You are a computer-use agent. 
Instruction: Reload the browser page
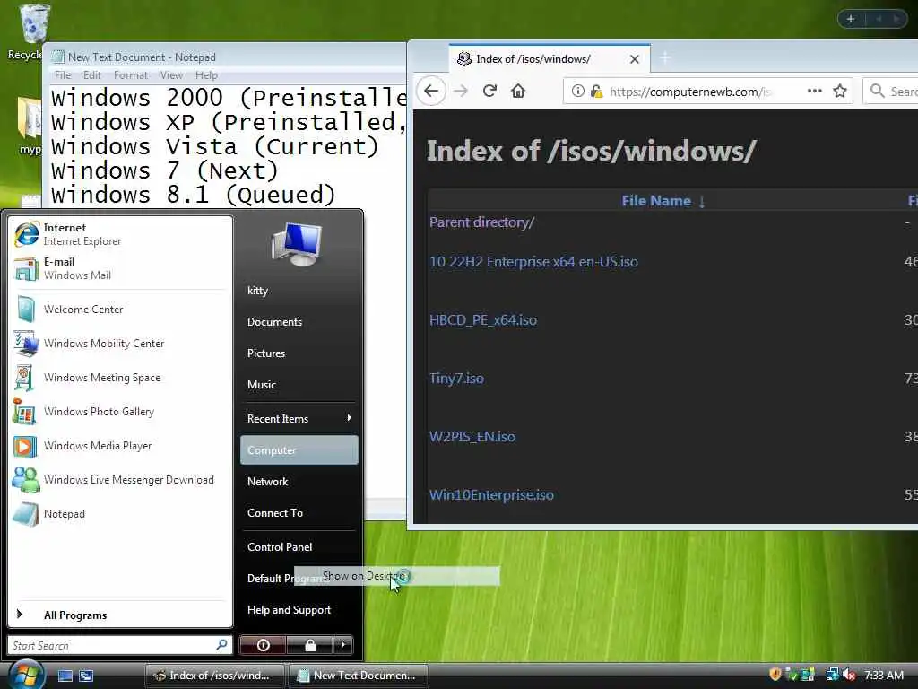point(490,91)
